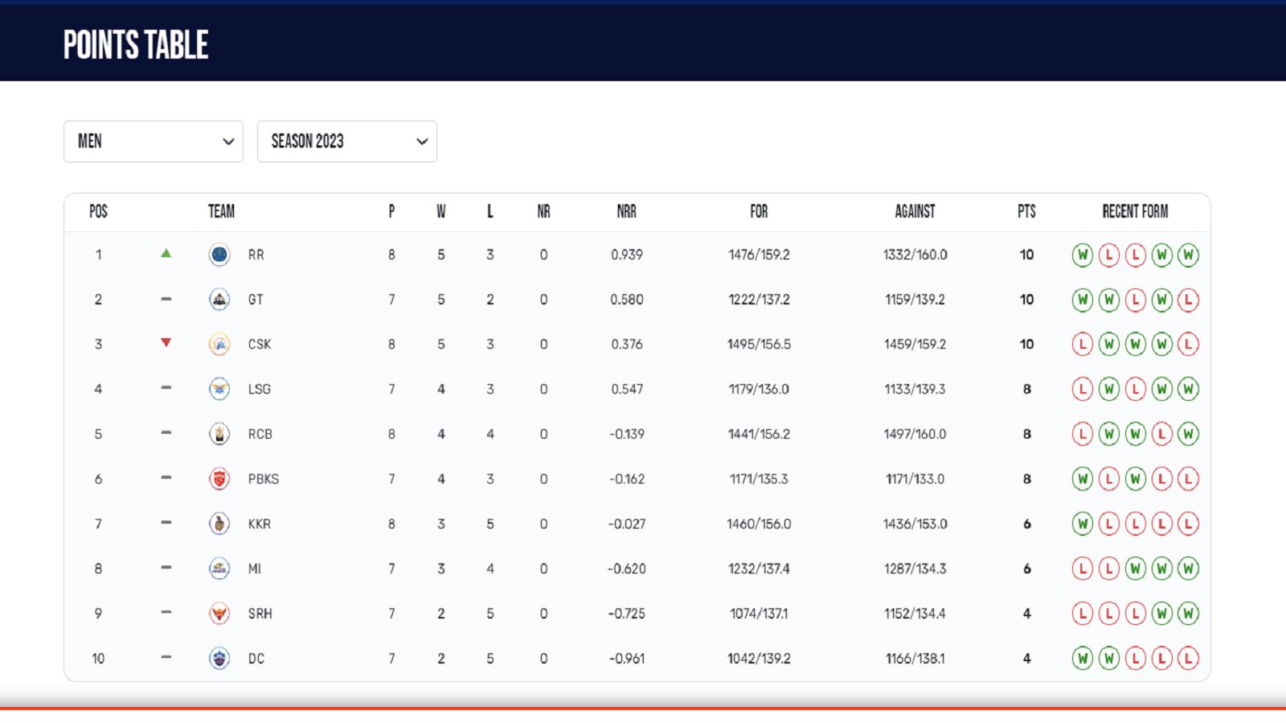Viewport: 1286px width, 723px height.
Task: Click the Rajasthan Royals (RR) team logo
Action: pos(219,255)
